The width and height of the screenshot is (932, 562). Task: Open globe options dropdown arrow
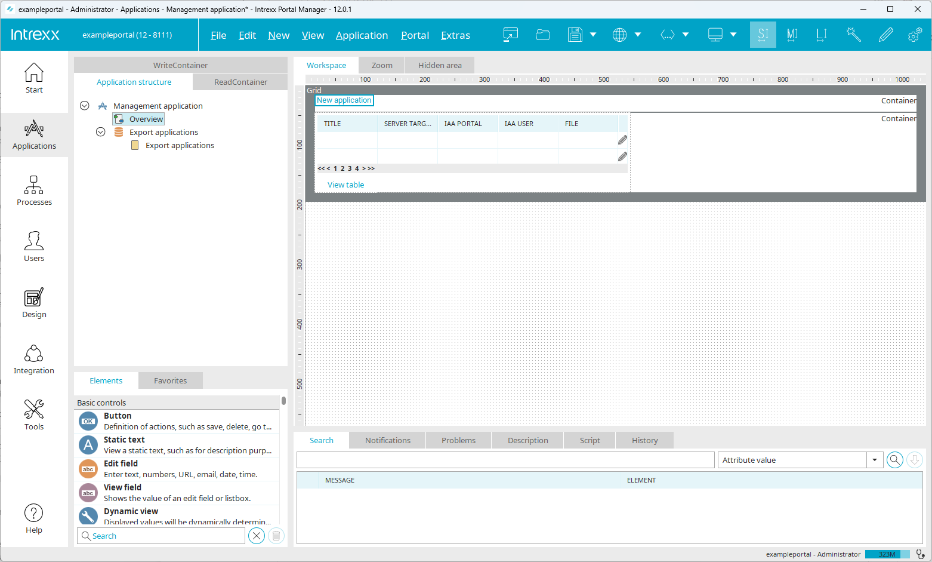point(638,35)
